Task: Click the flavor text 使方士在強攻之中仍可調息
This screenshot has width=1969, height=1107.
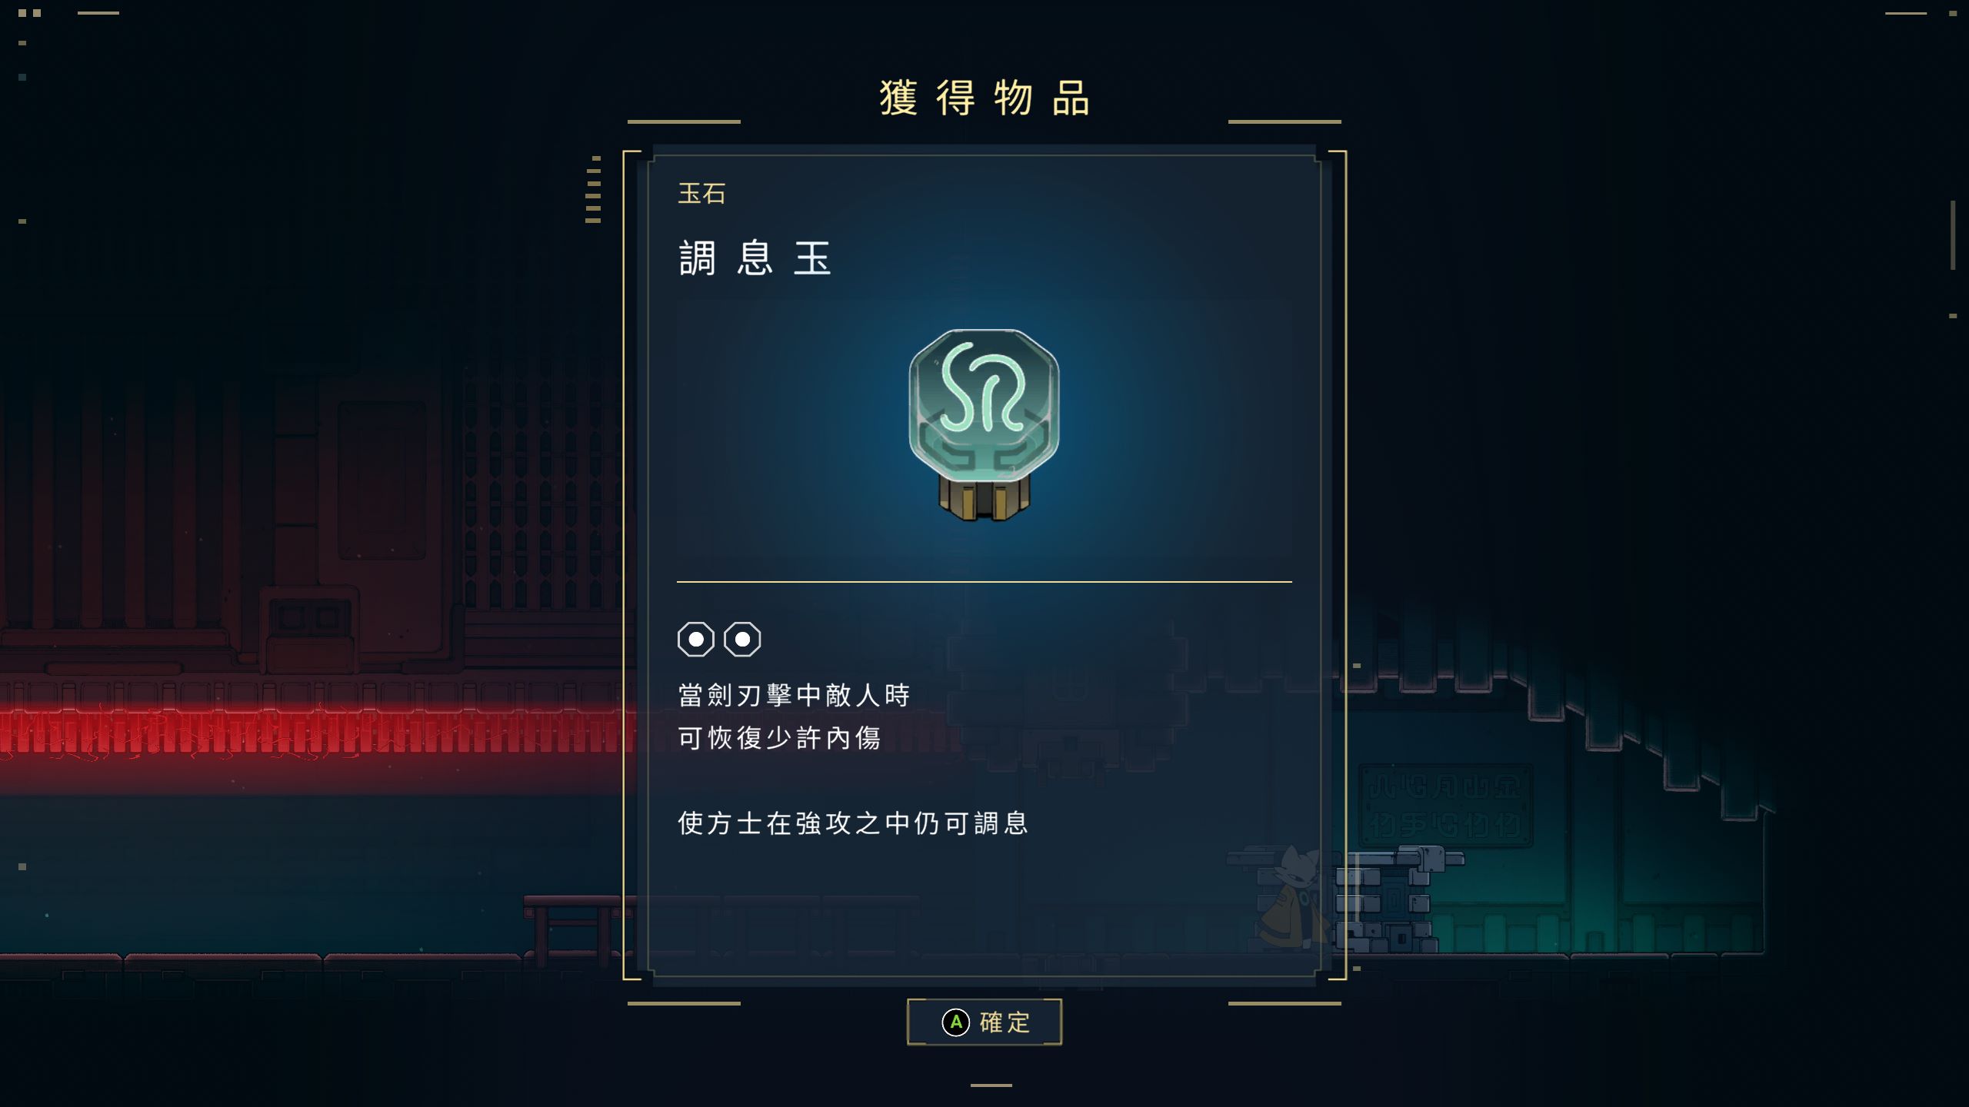Action: (853, 823)
